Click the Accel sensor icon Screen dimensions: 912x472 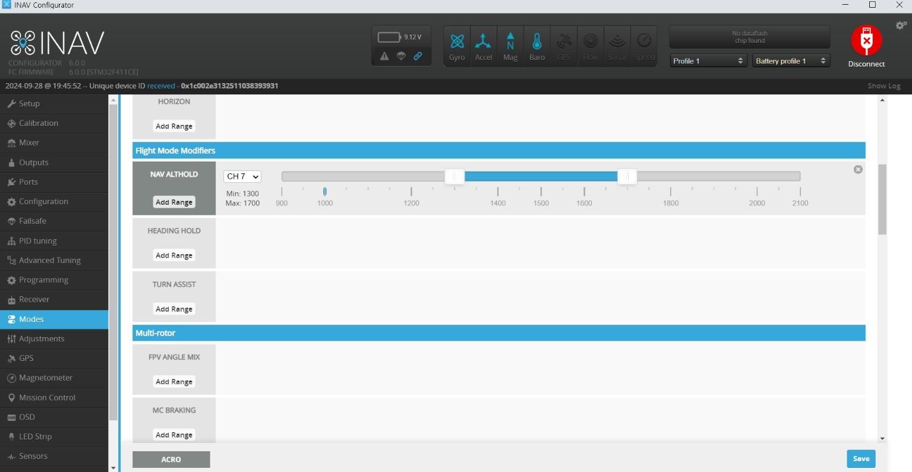tap(483, 45)
